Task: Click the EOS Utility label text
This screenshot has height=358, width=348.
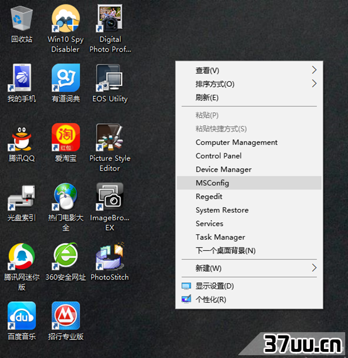Action: [x=110, y=99]
